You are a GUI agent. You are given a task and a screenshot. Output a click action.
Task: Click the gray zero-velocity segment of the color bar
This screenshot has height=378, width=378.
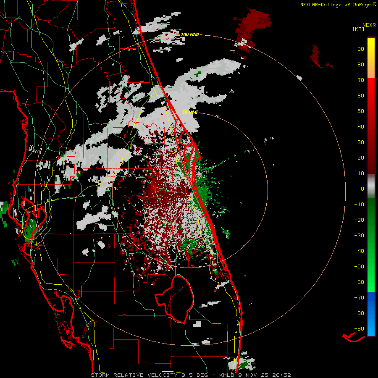pyautogui.click(x=371, y=186)
